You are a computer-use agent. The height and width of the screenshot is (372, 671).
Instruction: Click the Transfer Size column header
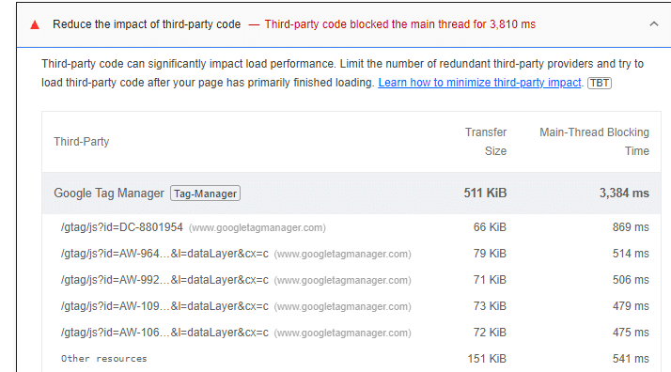click(486, 142)
